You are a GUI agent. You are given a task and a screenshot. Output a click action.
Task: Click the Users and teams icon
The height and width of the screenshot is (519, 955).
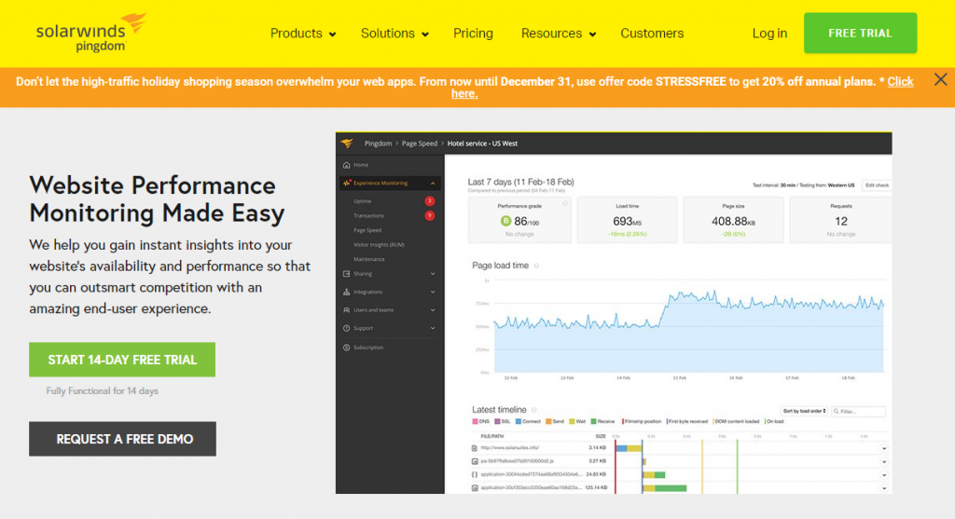point(347,309)
